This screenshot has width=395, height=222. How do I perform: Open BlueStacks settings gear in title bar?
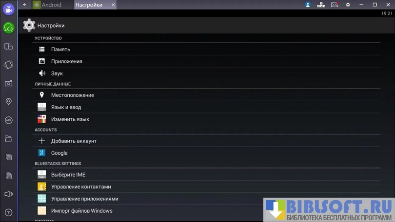click(x=348, y=5)
